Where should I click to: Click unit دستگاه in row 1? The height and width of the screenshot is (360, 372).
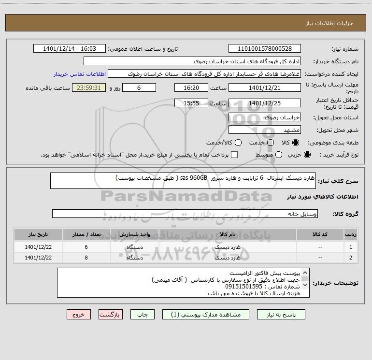(x=134, y=247)
